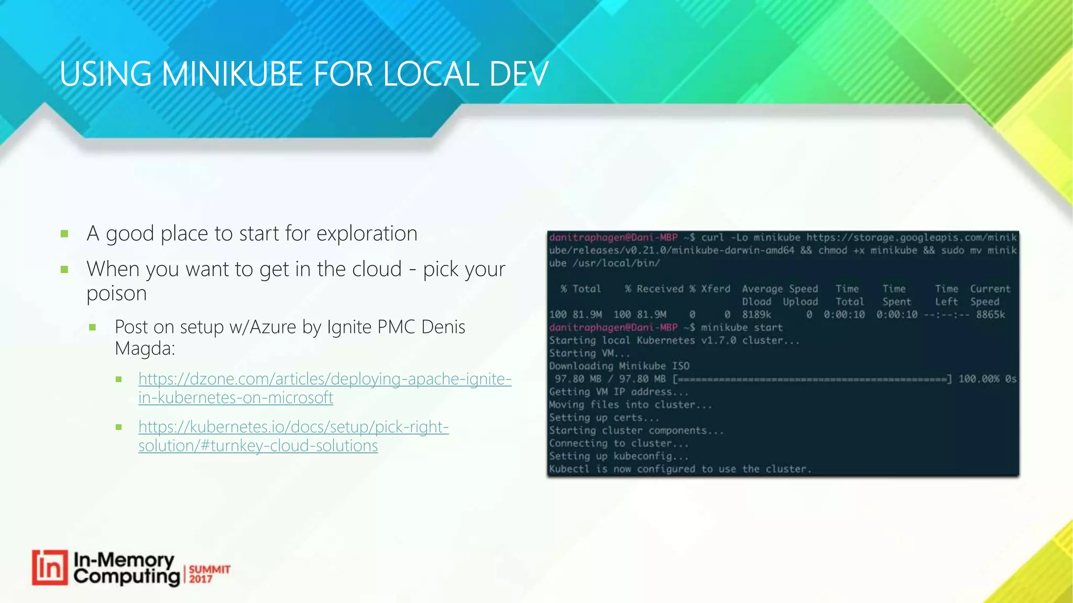Open the kubernetes.io pick-right-solution link
Viewport: 1073px width, 603px height.
[293, 436]
